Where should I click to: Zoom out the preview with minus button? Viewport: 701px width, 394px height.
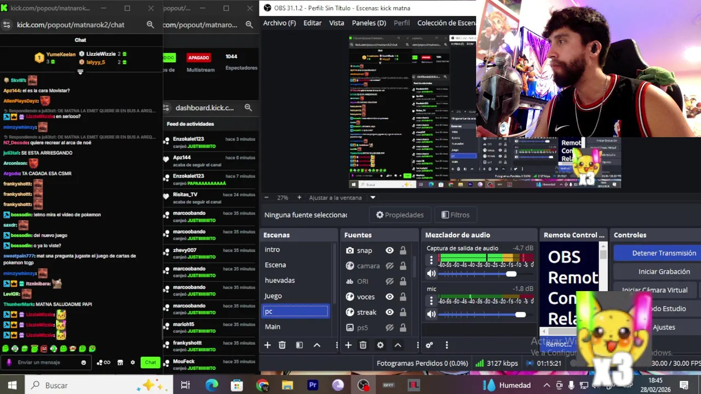pyautogui.click(x=266, y=198)
